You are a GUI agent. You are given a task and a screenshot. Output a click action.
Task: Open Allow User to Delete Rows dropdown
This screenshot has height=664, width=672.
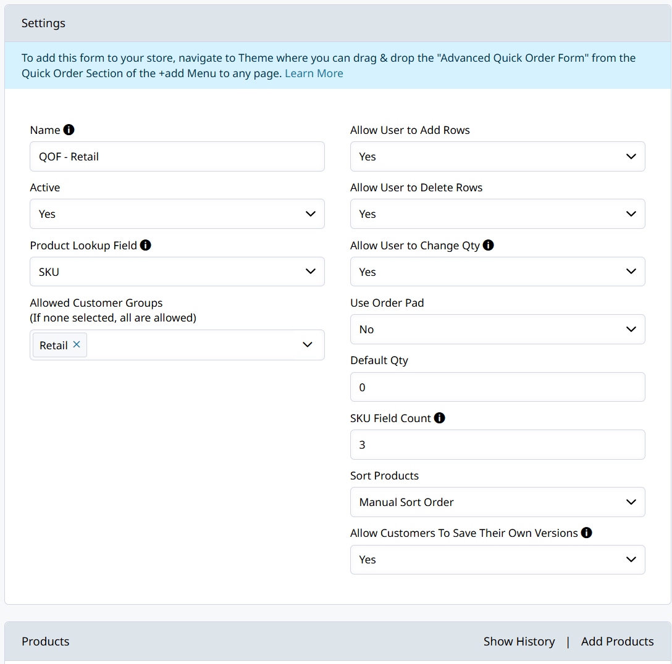coord(498,214)
